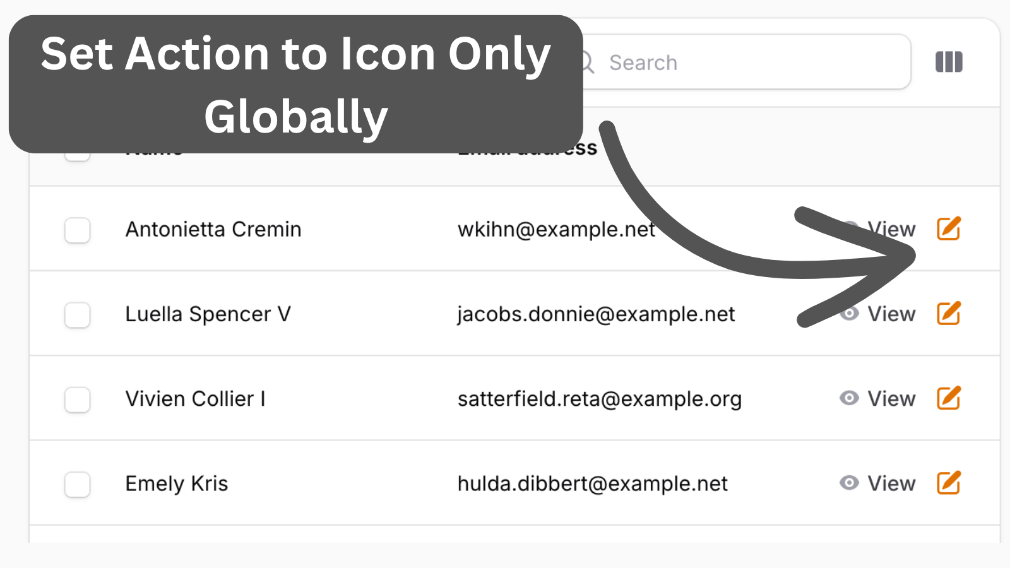Screen dimensions: 1010x568
Task: Open the column visibility toggle icon
Action: pyautogui.click(x=949, y=61)
